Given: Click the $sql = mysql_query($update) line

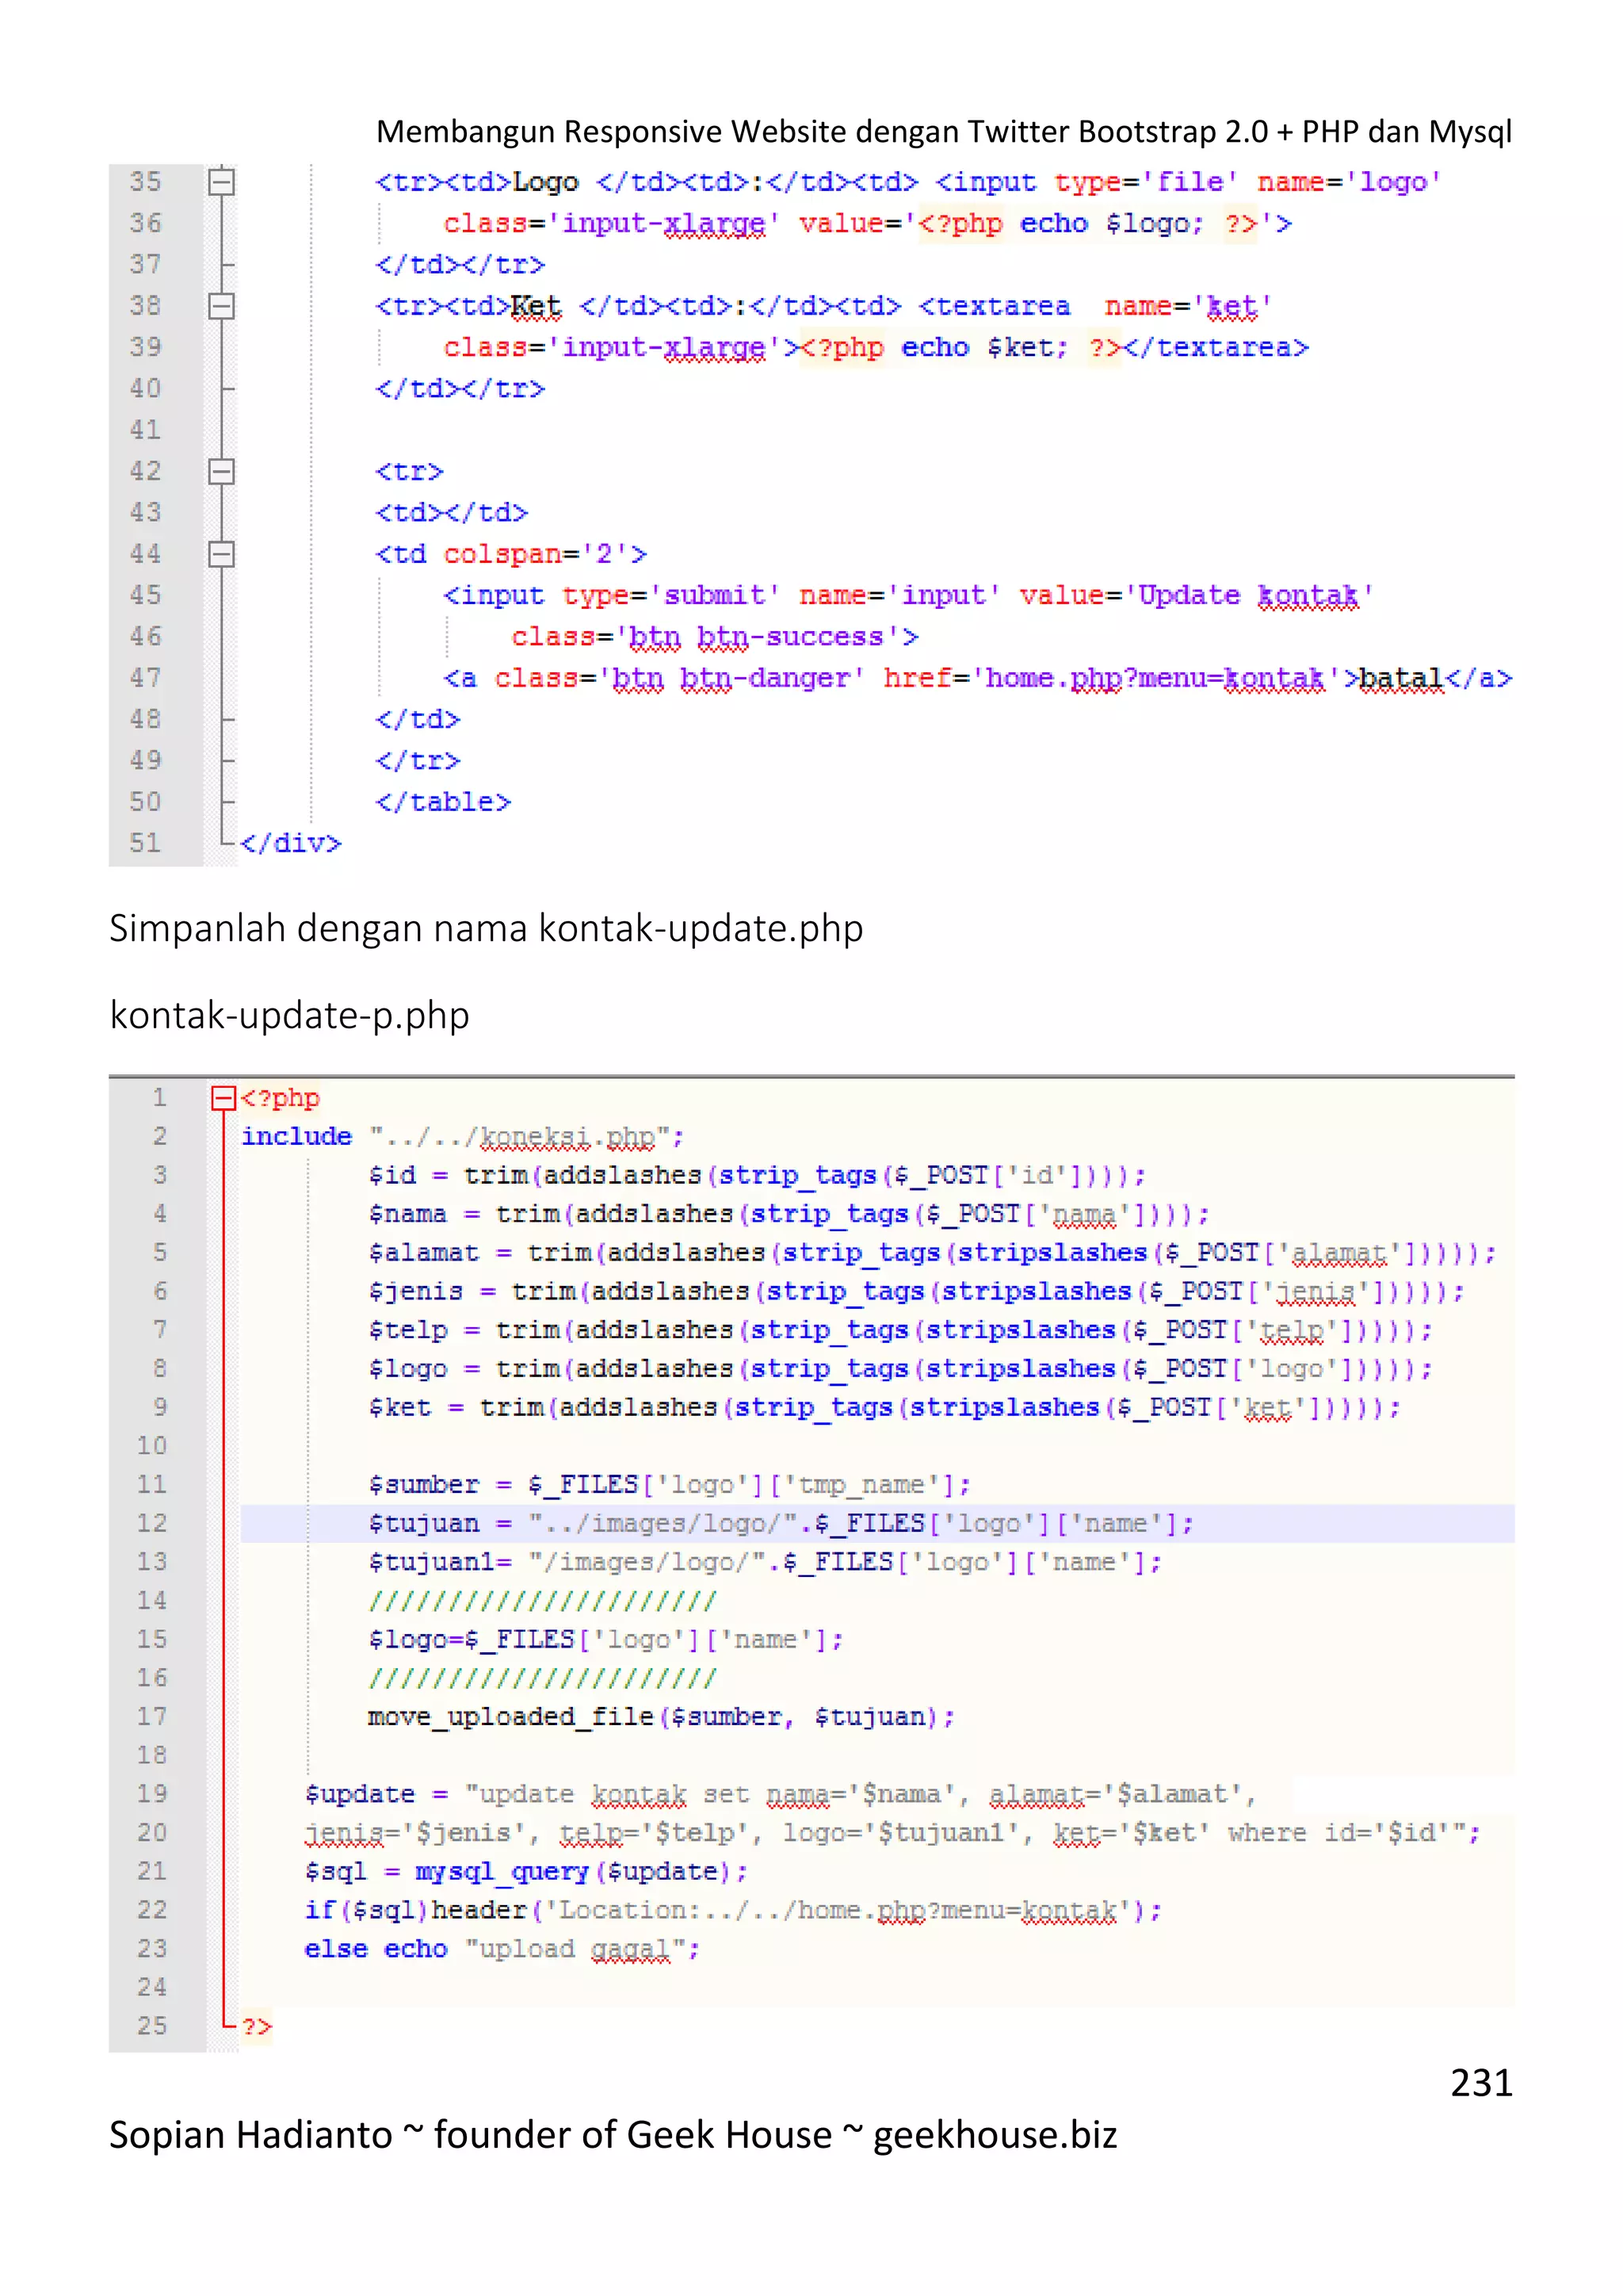Looking at the screenshot, I should (x=527, y=1872).
